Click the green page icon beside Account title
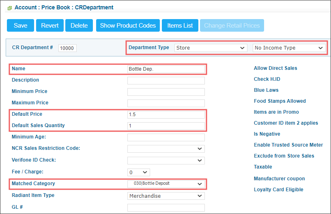The image size is (331, 214). click(x=9, y=8)
